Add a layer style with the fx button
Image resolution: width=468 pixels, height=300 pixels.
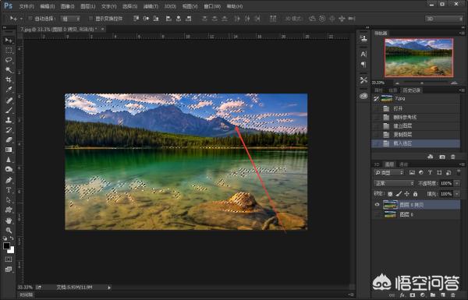point(402,295)
